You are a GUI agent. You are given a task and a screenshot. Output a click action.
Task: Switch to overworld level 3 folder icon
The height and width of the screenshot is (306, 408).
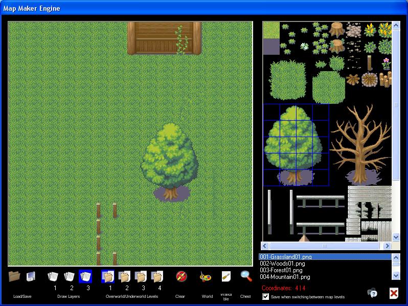click(x=141, y=276)
